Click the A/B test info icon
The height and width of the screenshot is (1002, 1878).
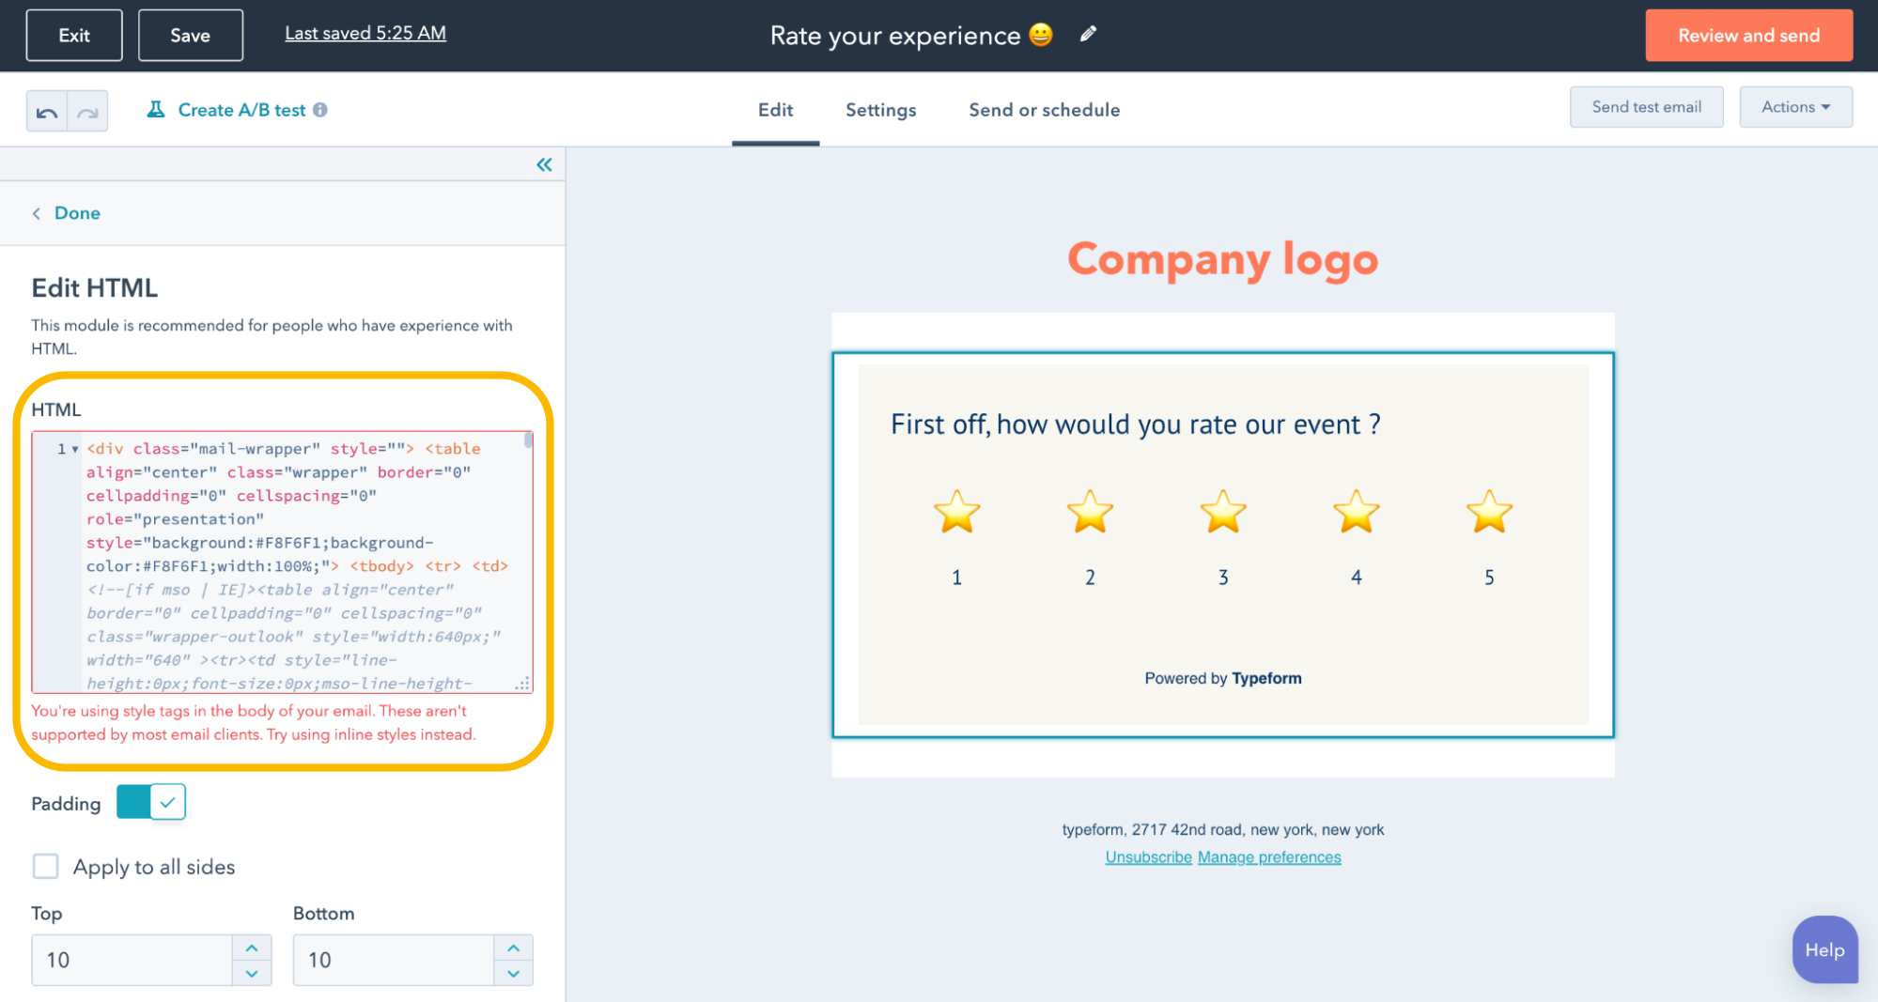click(320, 110)
